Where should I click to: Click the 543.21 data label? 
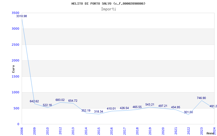(x=150, y=104)
